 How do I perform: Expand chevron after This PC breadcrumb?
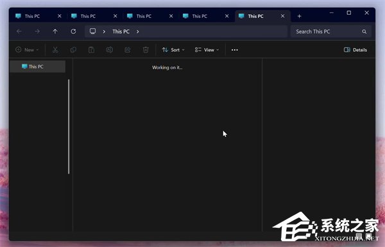(137, 31)
